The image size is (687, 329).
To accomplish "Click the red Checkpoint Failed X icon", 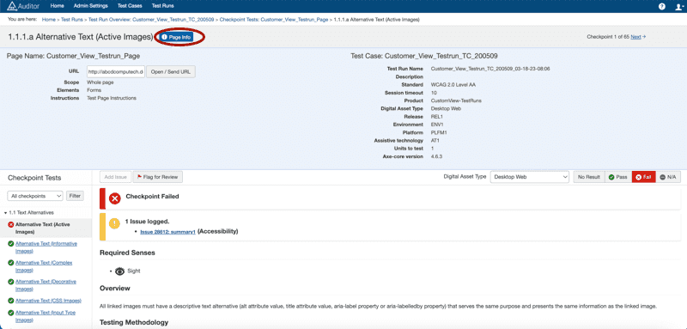I will click(x=115, y=198).
